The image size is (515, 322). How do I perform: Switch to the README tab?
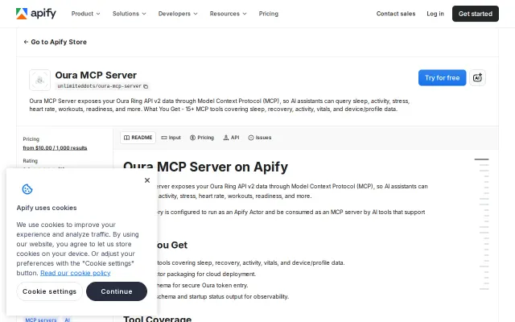[x=138, y=138]
